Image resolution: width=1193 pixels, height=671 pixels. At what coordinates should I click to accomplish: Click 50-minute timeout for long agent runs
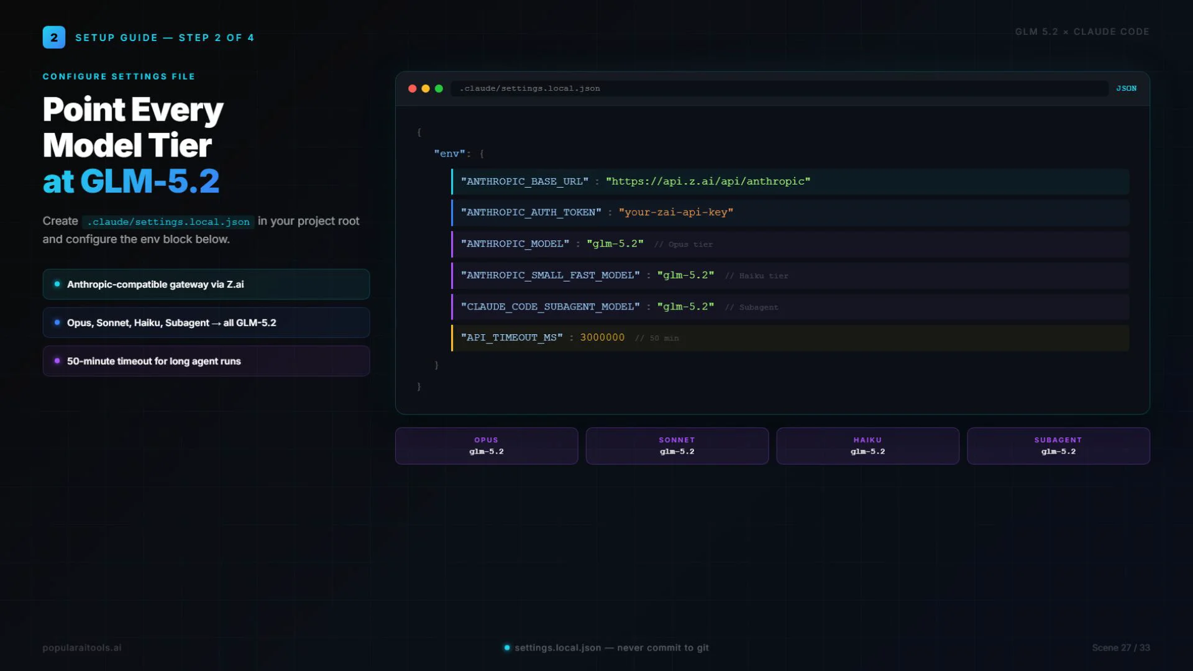(206, 362)
